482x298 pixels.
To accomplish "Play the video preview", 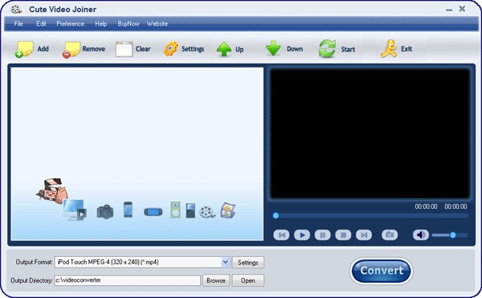I will [302, 235].
